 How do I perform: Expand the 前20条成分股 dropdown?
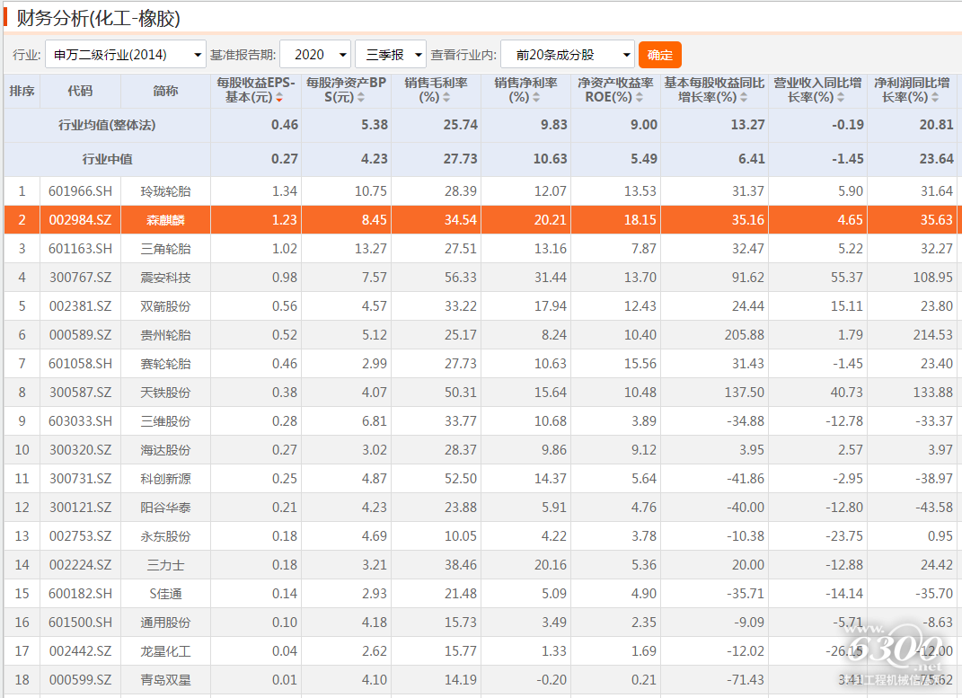tap(567, 55)
